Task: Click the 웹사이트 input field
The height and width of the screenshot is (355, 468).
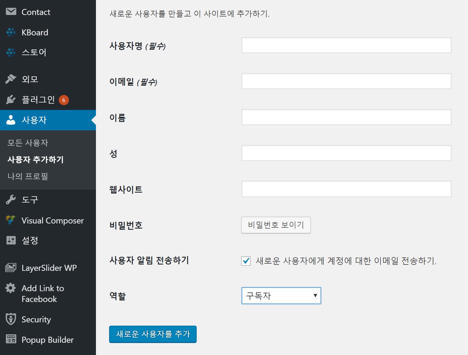Action: pos(346,189)
